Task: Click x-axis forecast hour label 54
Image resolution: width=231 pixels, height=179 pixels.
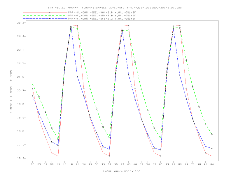Action: [x=148, y=164]
